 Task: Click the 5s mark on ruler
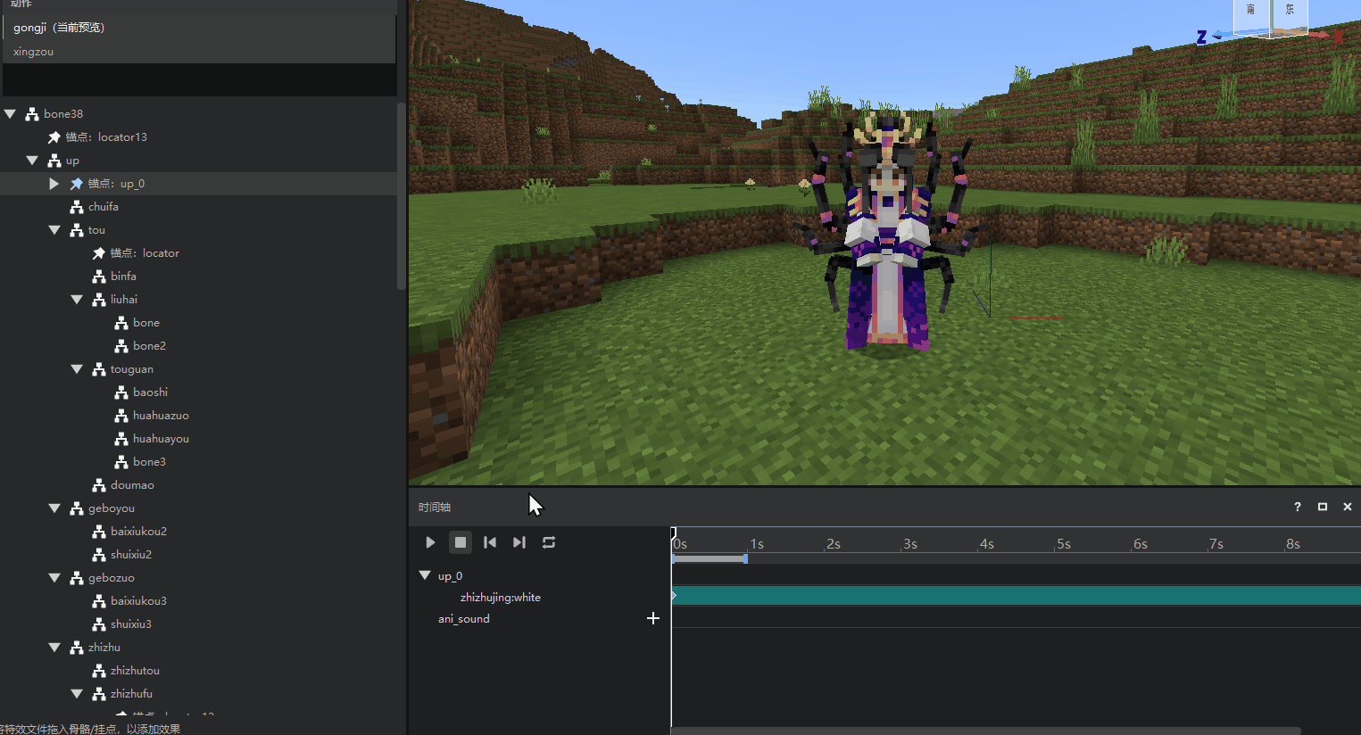(x=1063, y=544)
